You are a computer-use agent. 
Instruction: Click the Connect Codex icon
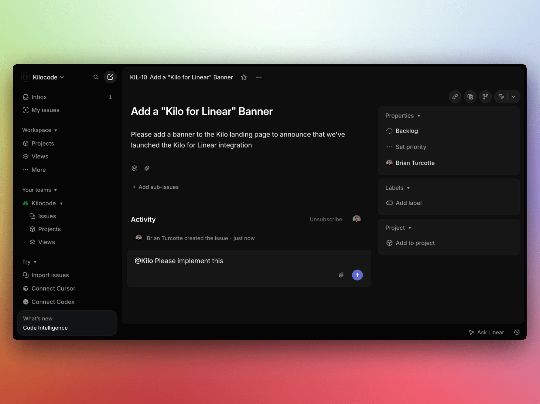pos(26,302)
